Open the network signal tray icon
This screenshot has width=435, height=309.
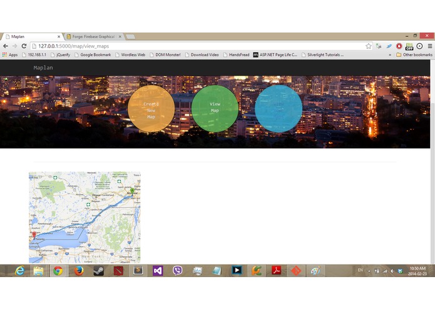385,271
